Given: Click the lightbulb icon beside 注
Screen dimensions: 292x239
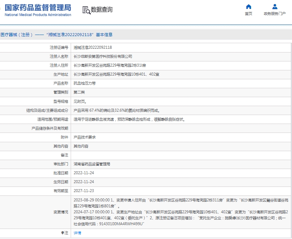Looking at the screenshot, I should click(62, 233).
